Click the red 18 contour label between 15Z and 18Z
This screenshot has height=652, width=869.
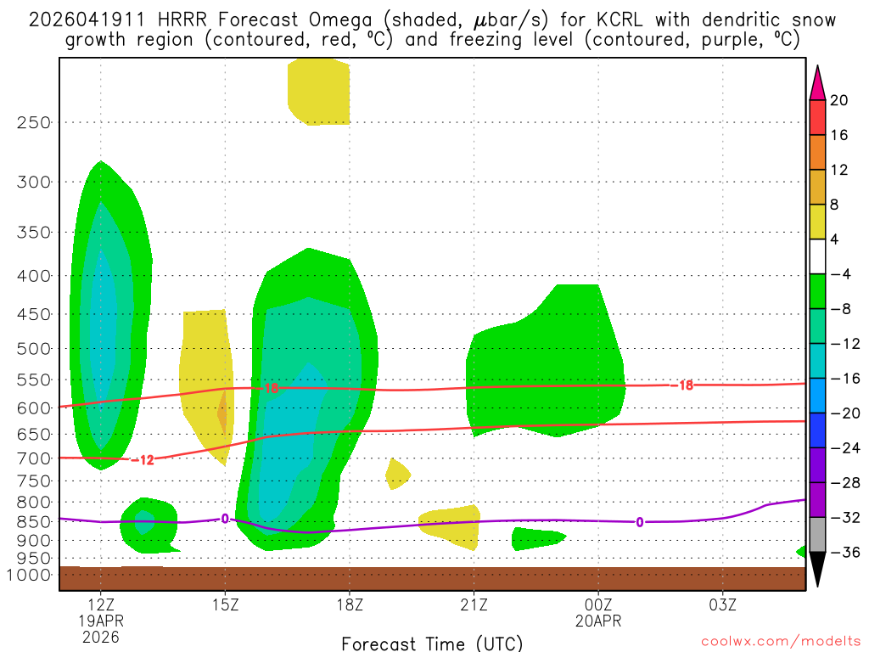click(x=272, y=388)
